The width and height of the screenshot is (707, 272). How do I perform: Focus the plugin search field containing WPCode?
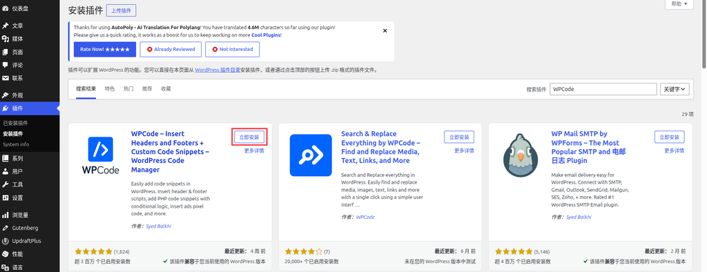click(603, 89)
